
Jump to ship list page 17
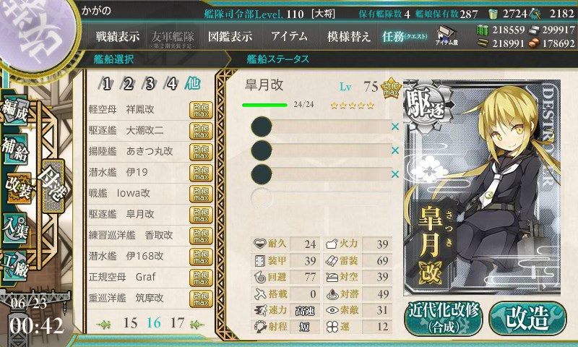point(177,323)
